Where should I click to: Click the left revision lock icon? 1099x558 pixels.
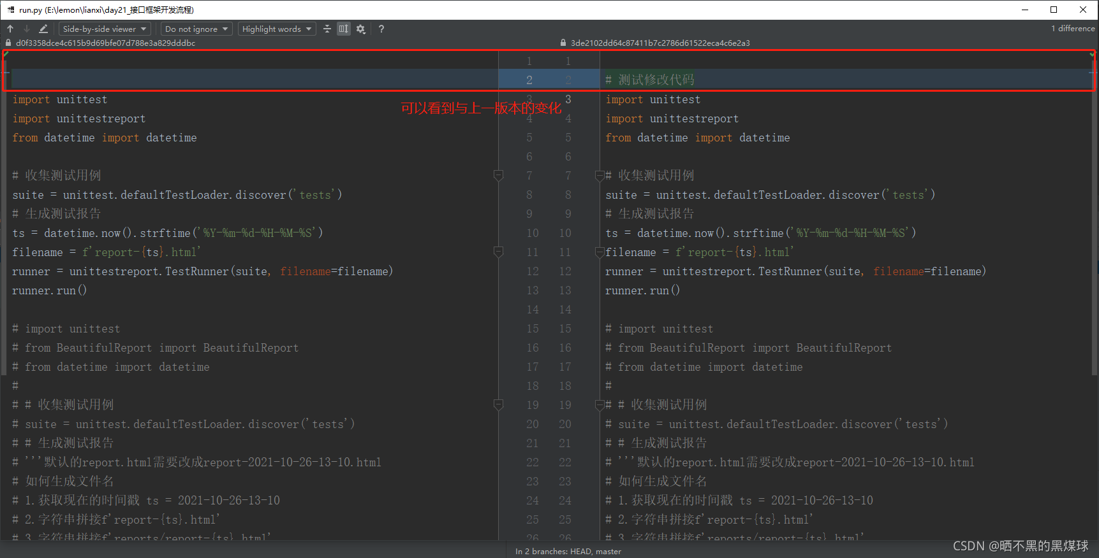click(8, 43)
